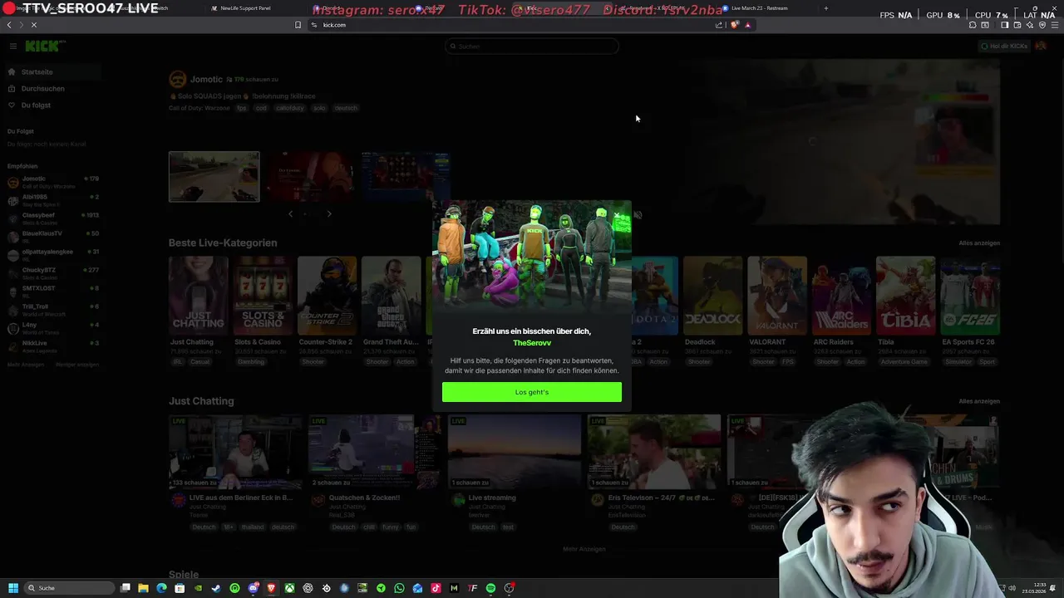The height and width of the screenshot is (598, 1064).
Task: Open recommended channel Albi1985
Action: click(53, 200)
